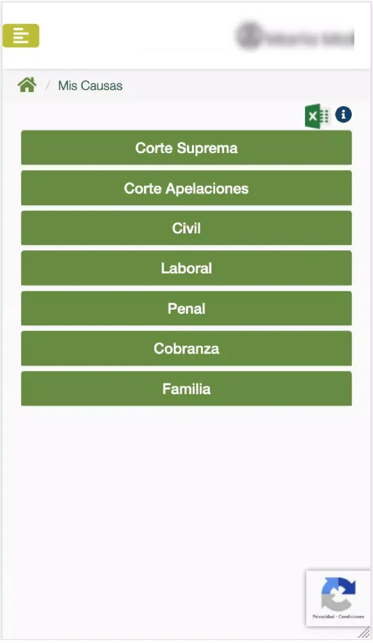Open the Civil causes list
Viewport: 373px width, 643px height.
pyautogui.click(x=186, y=228)
